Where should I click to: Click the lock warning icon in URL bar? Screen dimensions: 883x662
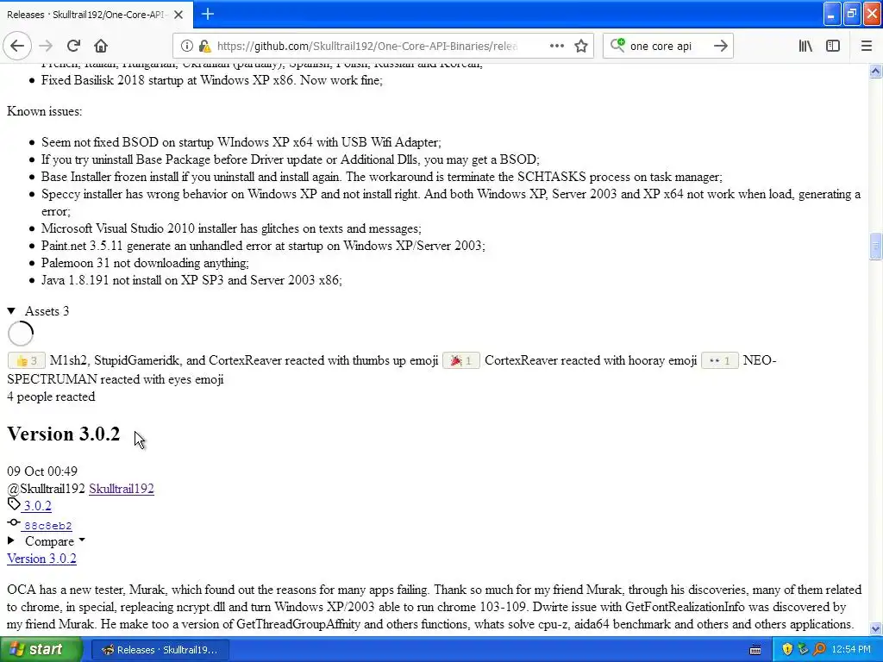205,47
